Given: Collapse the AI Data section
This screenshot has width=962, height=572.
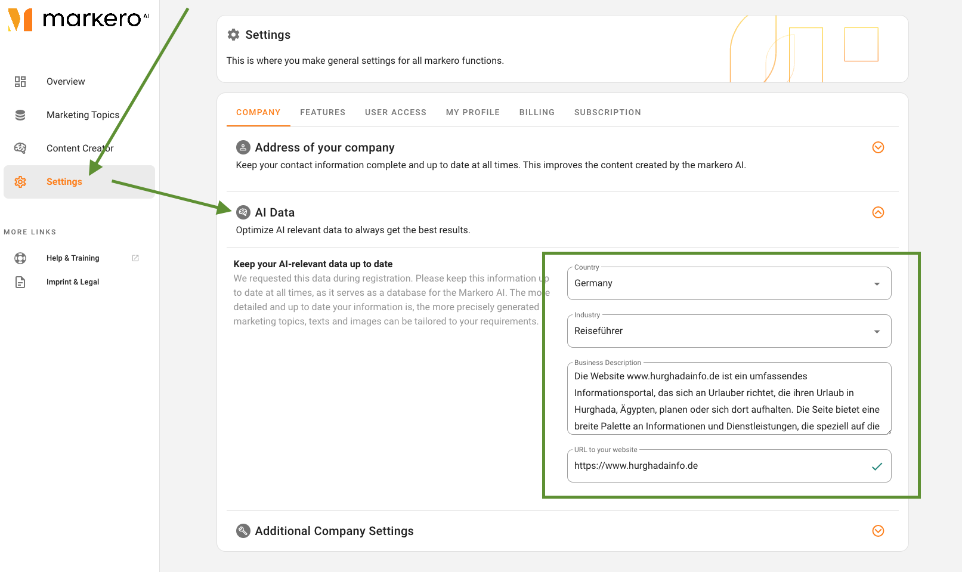Looking at the screenshot, I should point(878,212).
